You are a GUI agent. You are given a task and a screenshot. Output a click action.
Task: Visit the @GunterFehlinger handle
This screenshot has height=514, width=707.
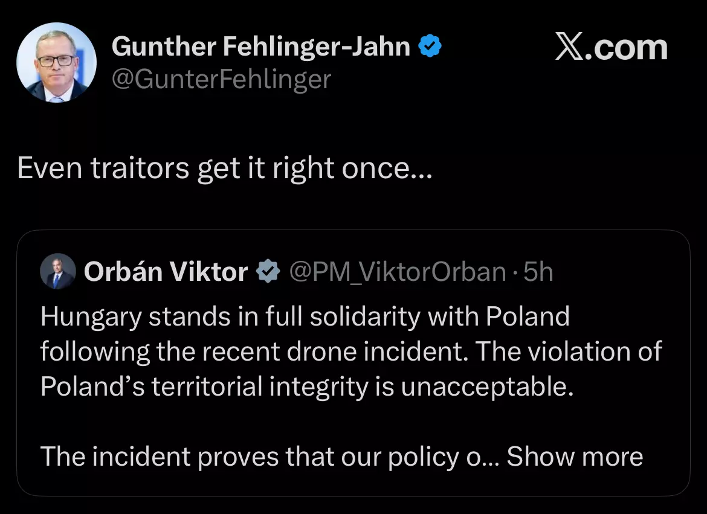point(221,79)
